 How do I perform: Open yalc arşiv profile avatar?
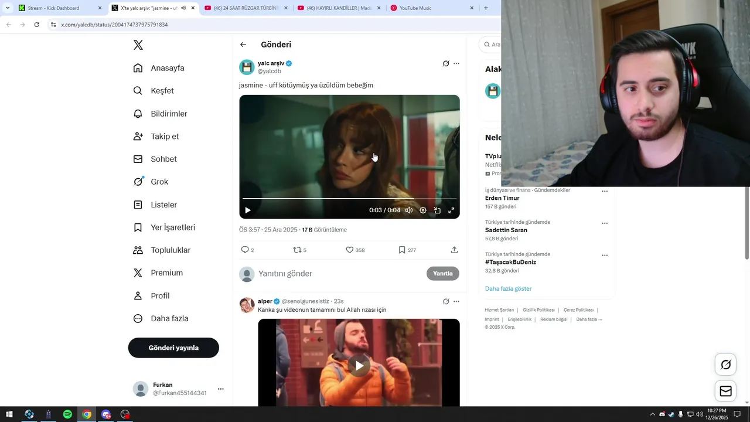point(247,67)
